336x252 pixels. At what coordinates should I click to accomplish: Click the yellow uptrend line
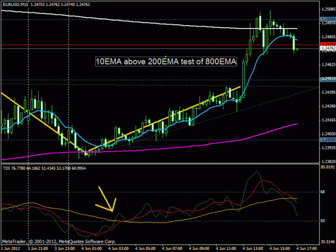point(164,119)
